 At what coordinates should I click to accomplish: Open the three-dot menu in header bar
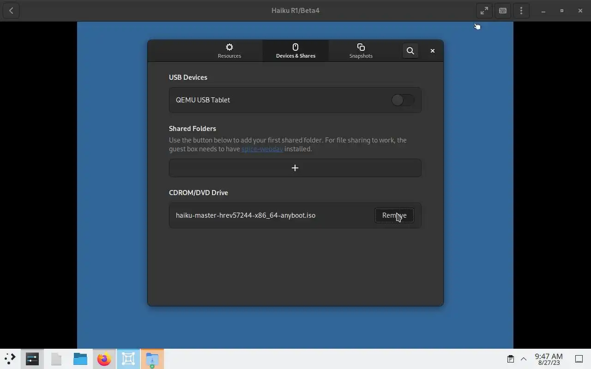coord(521,11)
